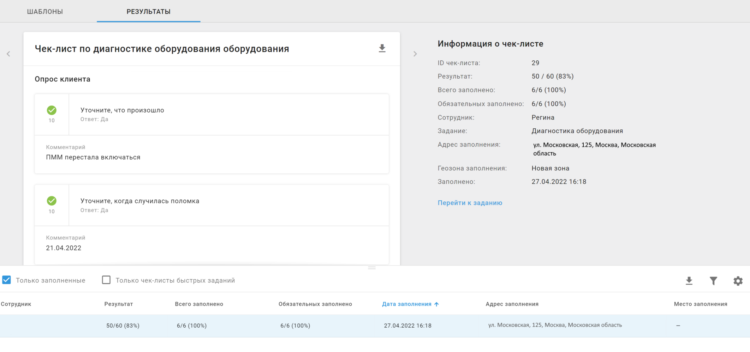Go to next checklist with right chevron
The width and height of the screenshot is (750, 352).
click(x=415, y=54)
